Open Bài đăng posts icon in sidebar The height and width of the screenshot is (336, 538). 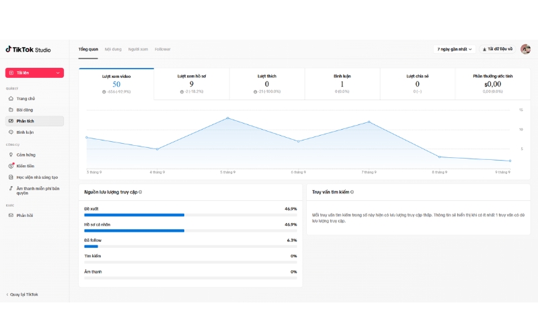[x=11, y=110]
